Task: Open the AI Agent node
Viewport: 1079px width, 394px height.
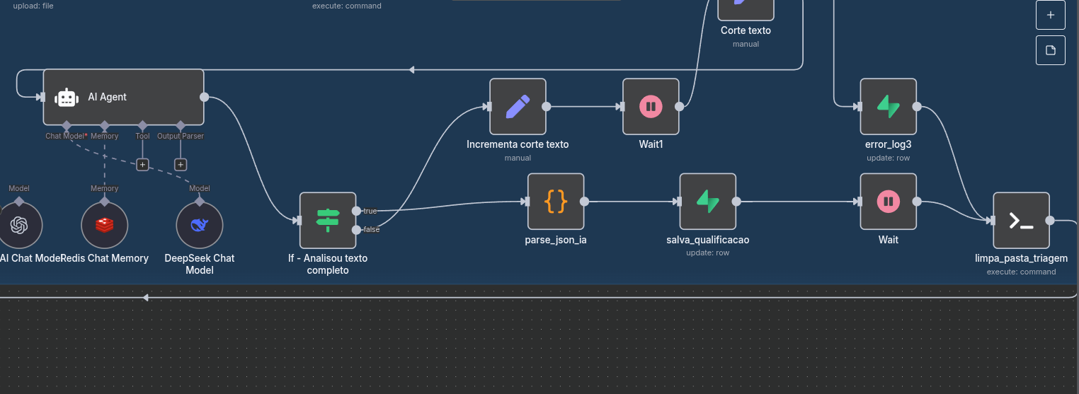Action: tap(123, 97)
